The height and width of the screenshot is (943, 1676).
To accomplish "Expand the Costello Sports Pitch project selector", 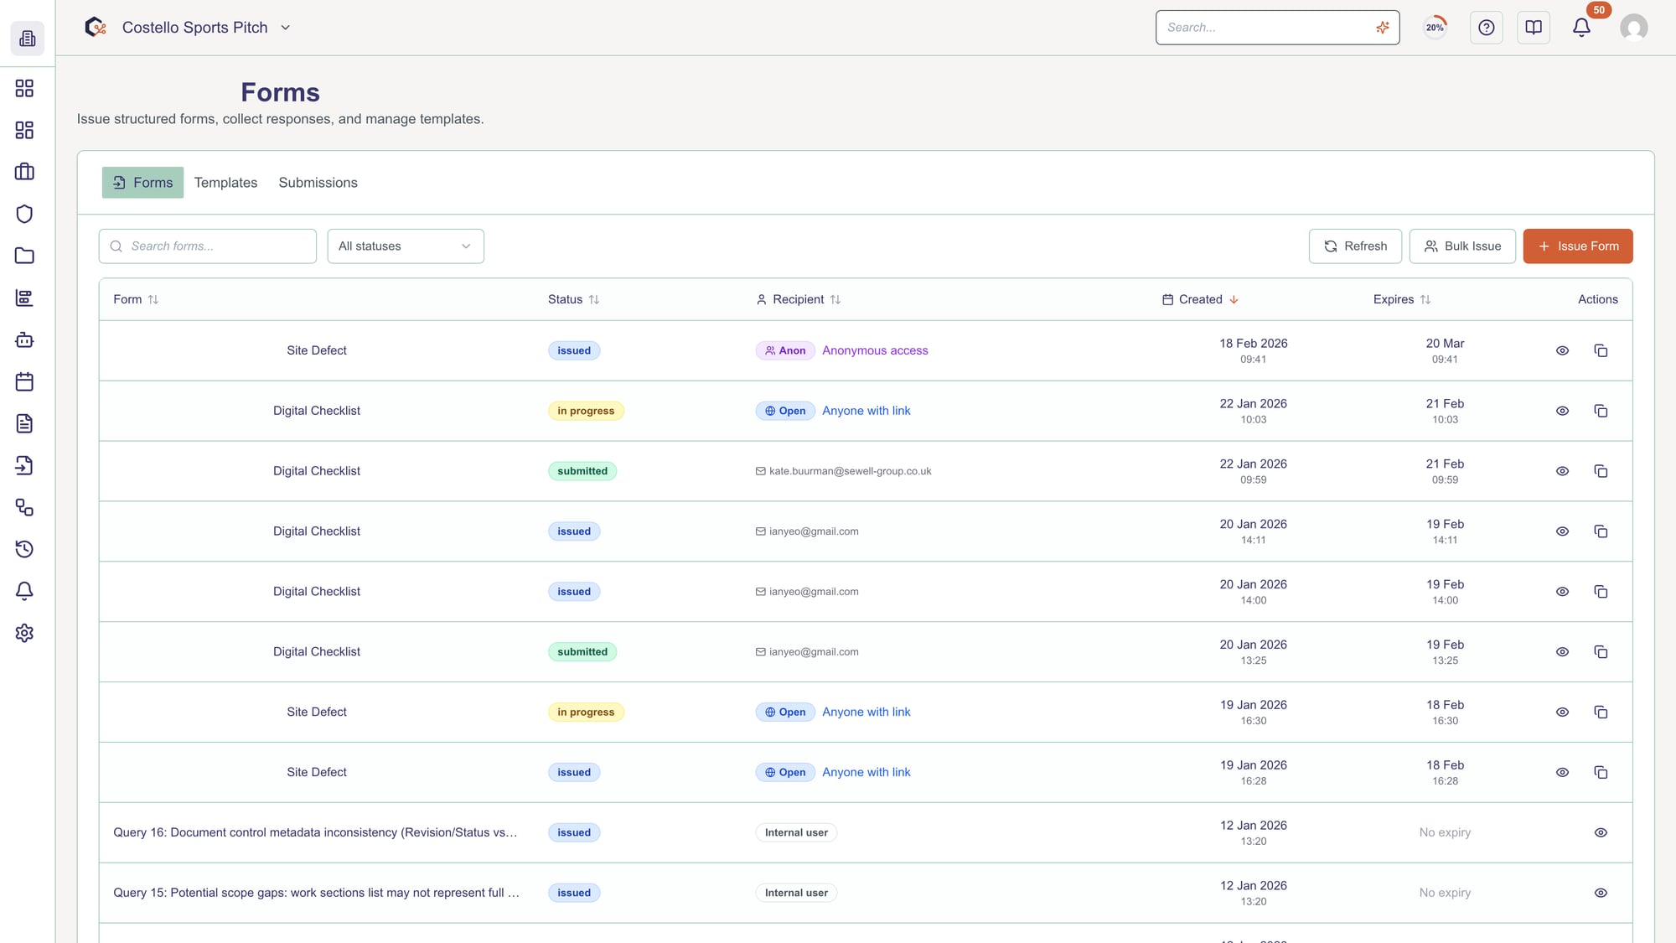I will click(x=286, y=27).
